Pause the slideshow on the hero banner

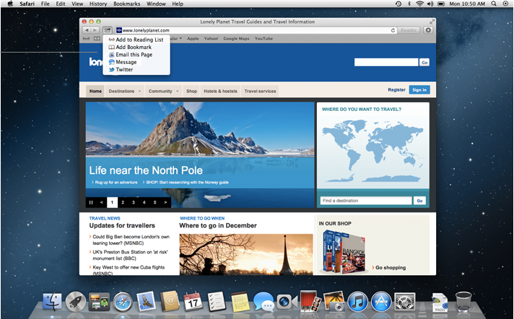tap(91, 202)
